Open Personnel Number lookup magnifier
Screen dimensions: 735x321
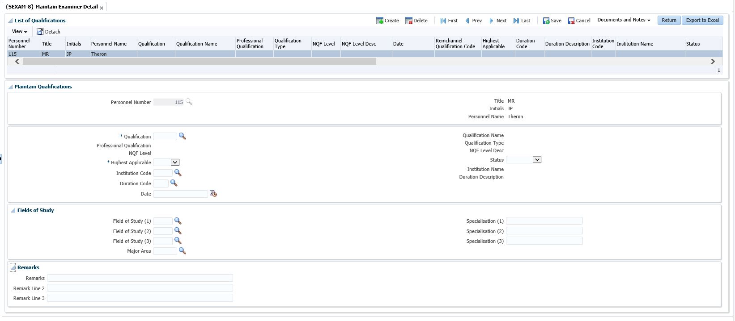click(x=189, y=102)
